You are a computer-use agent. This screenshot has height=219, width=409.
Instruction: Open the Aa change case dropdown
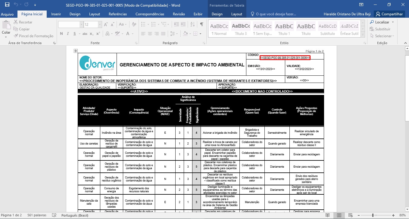tap(123, 24)
